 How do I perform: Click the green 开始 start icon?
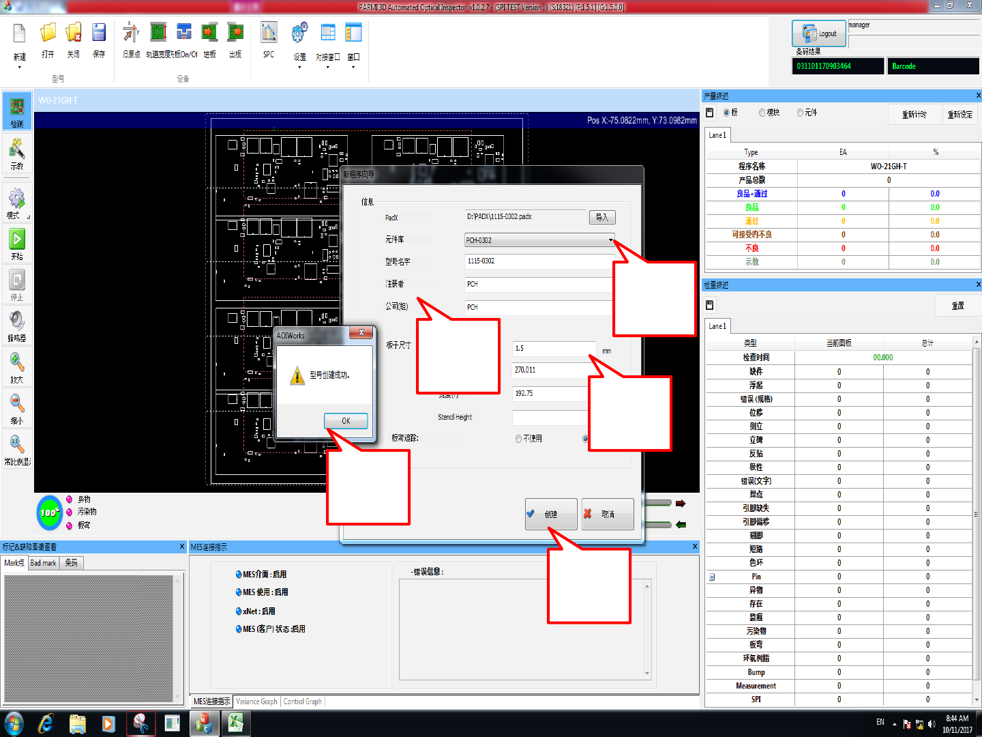[16, 239]
